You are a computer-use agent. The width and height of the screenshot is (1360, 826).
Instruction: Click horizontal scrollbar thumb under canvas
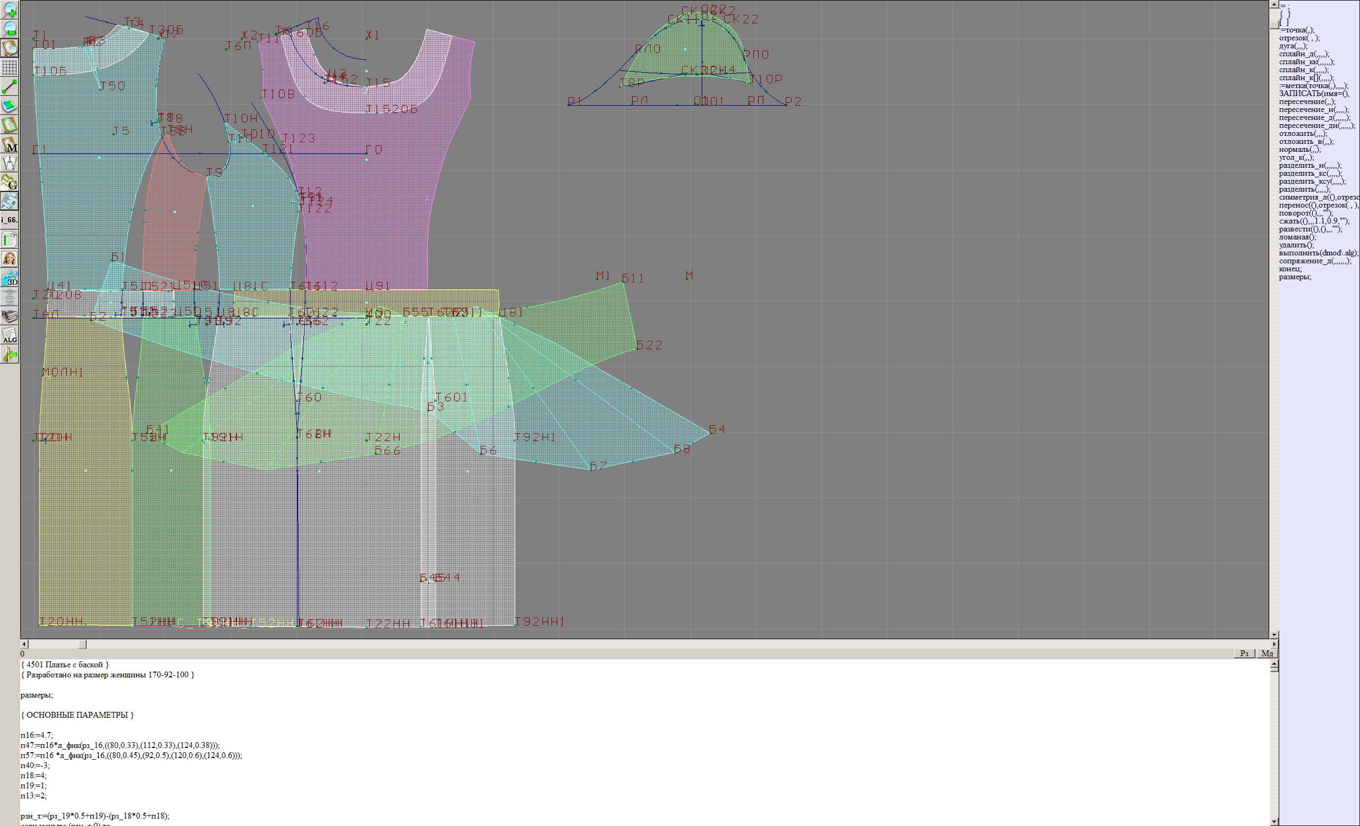(82, 644)
